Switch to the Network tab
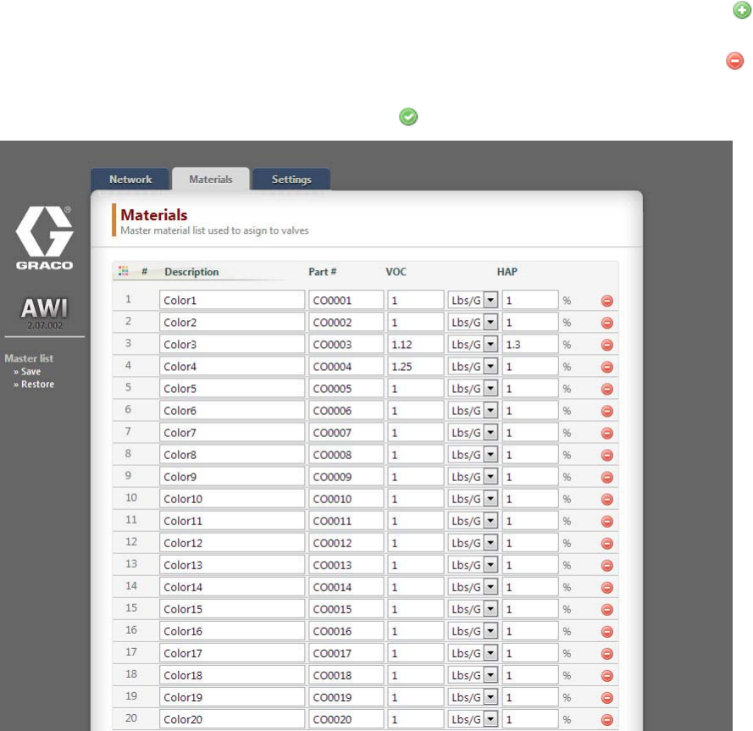 130,179
